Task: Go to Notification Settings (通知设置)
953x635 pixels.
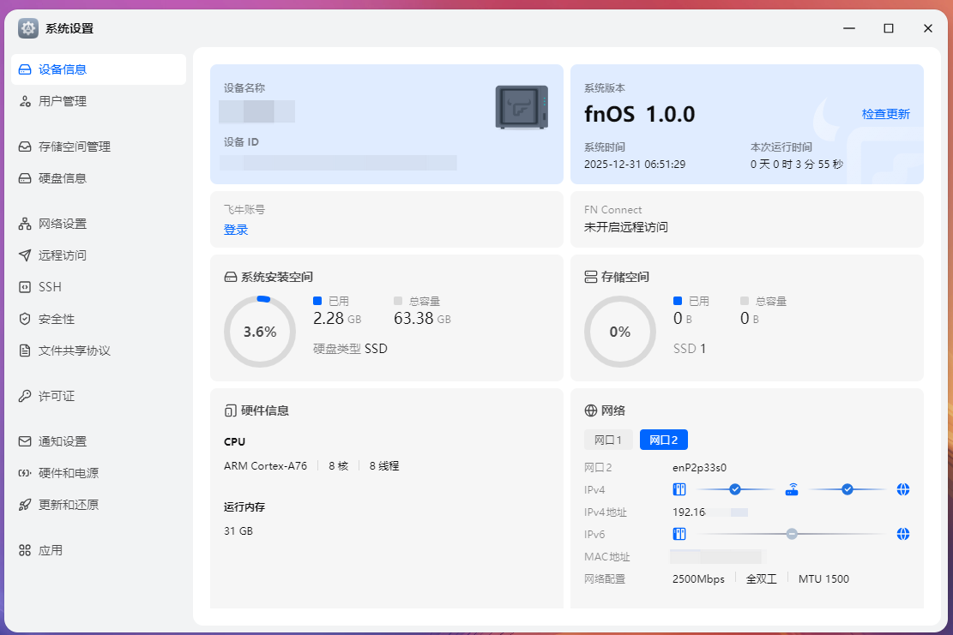Action: [x=62, y=441]
